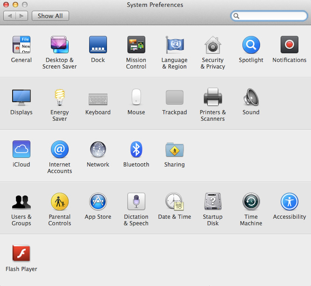Open iCloud preferences
Viewport: 311px width, 286px height.
[x=21, y=150]
